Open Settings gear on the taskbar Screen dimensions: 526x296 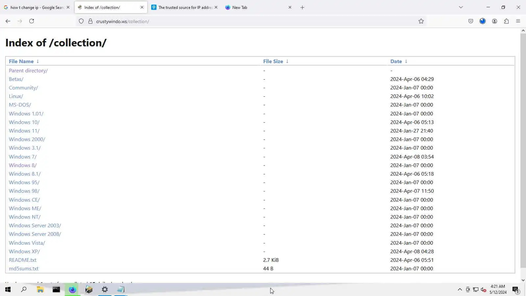coord(105,289)
